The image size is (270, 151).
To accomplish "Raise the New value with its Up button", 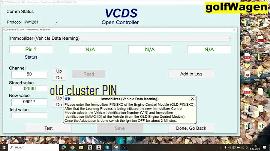I will 58,98.
